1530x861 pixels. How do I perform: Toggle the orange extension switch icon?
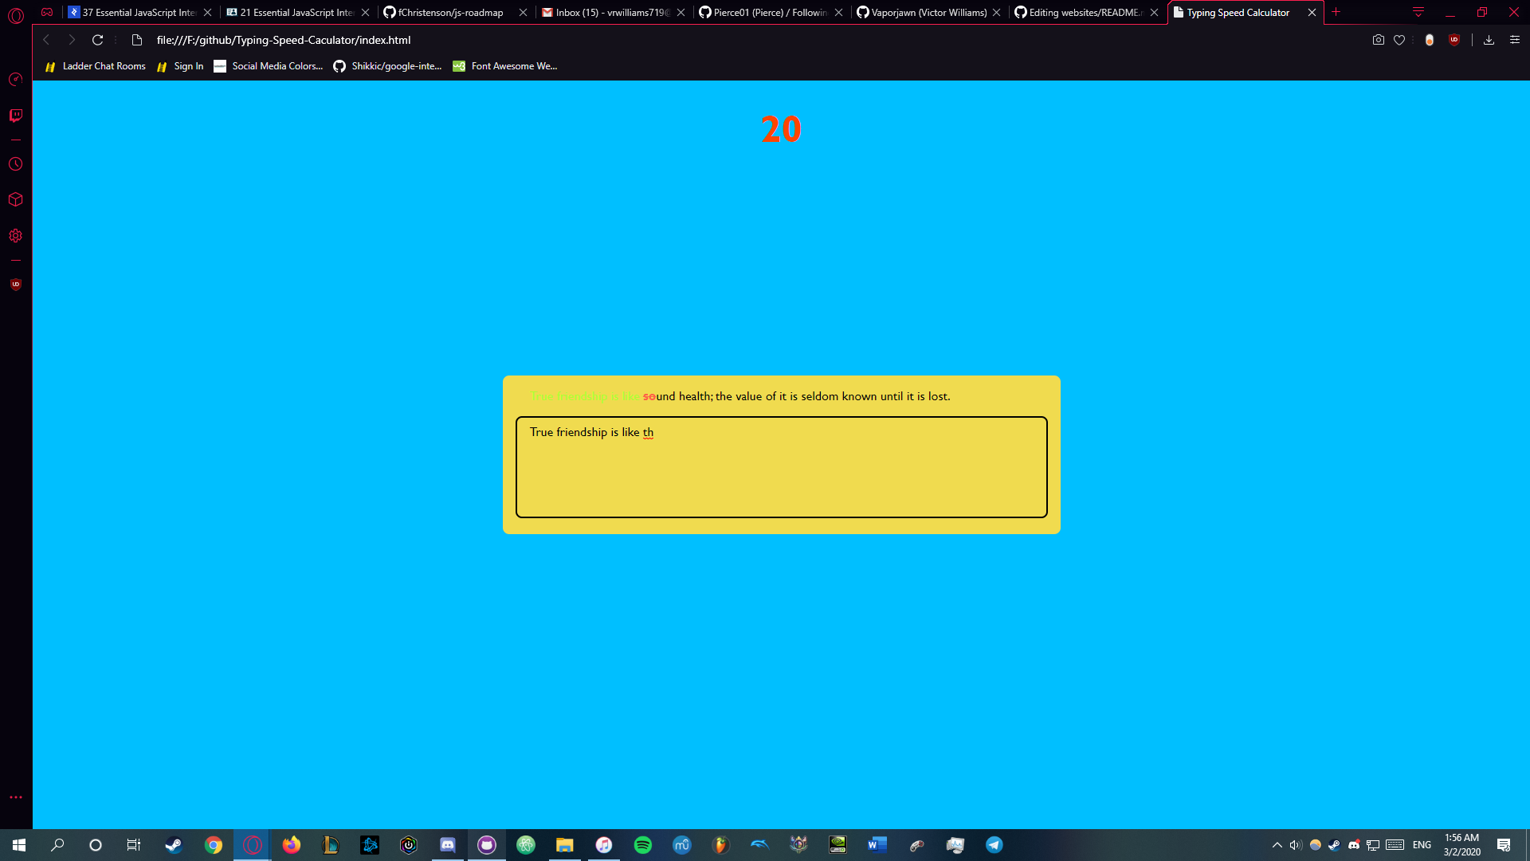click(x=1430, y=40)
